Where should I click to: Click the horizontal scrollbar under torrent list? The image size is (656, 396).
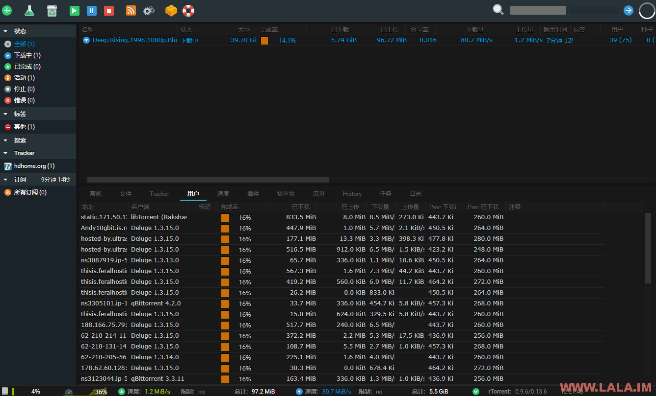(208, 180)
